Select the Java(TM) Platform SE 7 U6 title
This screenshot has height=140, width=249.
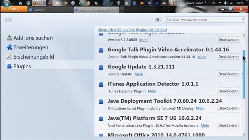tap(154, 118)
